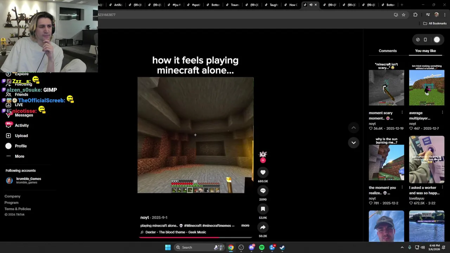450x253 pixels.
Task: Open All Bookmarks folder
Action: tap(435, 24)
